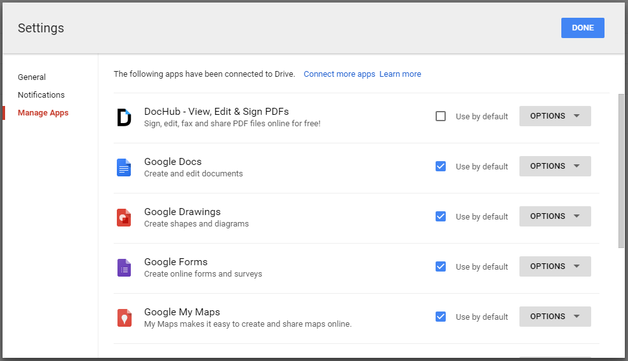Click the 'Sign, edit, fax and share PDF' description

(x=232, y=124)
